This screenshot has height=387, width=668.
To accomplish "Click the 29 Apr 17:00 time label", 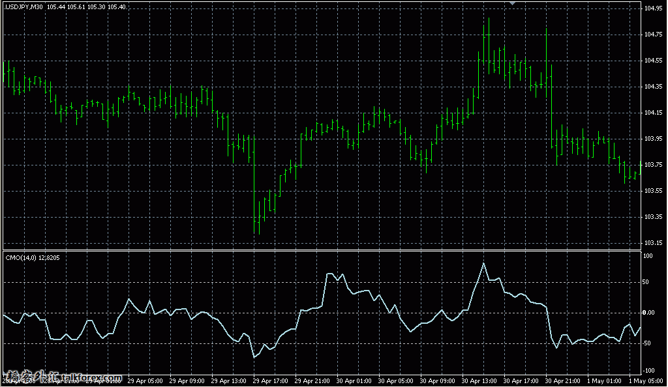I will click(270, 381).
